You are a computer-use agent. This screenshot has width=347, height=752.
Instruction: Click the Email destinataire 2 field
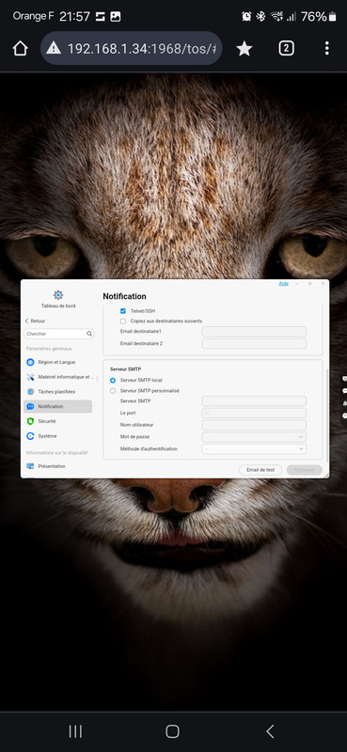pyautogui.click(x=254, y=343)
